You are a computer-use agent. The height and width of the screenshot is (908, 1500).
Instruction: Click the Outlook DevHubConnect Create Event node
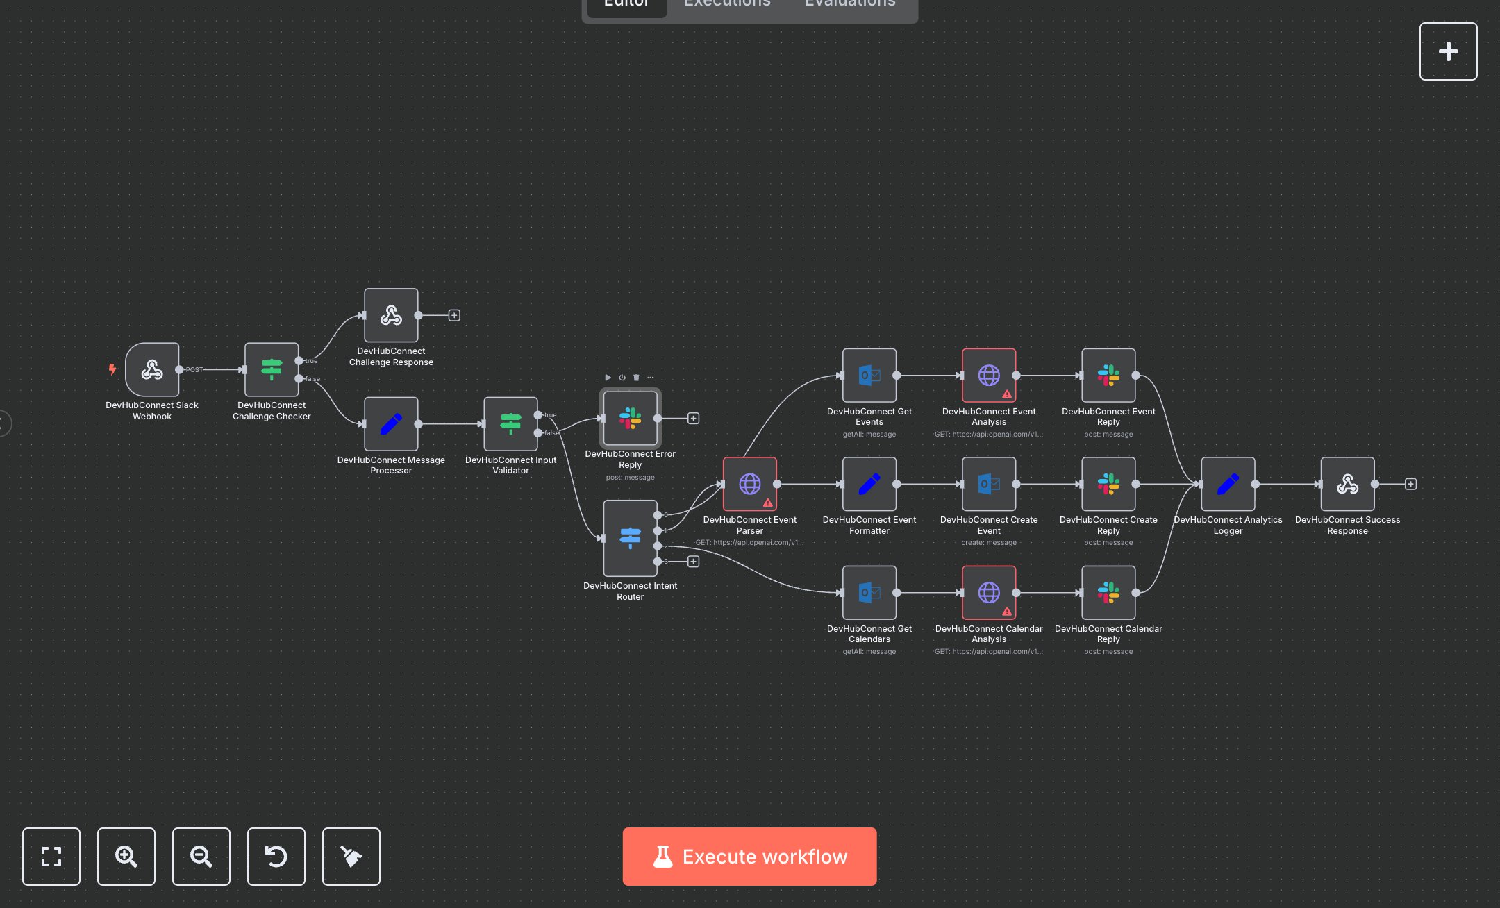pyautogui.click(x=989, y=484)
